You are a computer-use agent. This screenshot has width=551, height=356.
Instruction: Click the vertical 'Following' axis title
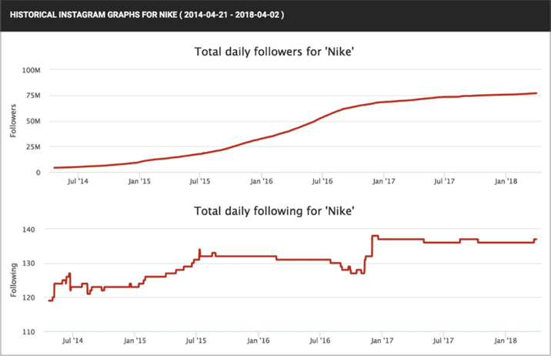tap(13, 280)
